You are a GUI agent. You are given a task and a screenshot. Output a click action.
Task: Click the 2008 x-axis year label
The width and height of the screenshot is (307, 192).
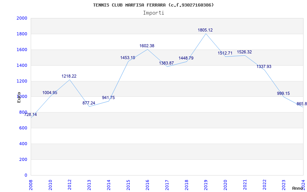click(31, 185)
